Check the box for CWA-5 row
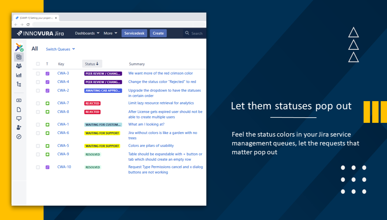387x220 pixels. click(x=38, y=146)
